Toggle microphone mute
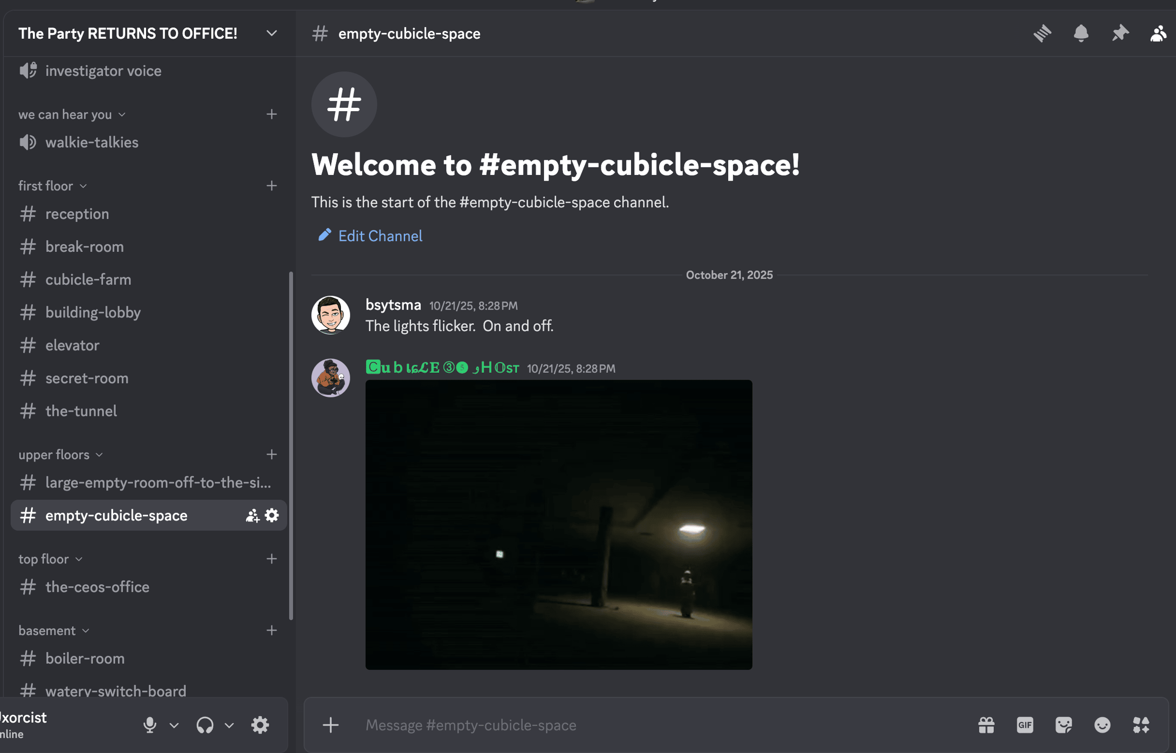 pyautogui.click(x=150, y=725)
